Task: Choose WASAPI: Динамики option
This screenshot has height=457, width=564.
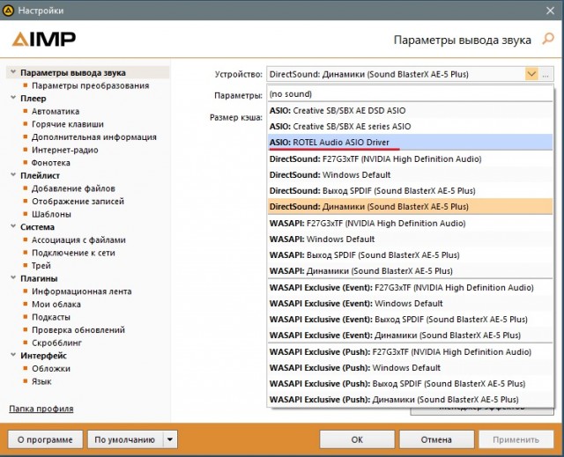Action: [410, 271]
